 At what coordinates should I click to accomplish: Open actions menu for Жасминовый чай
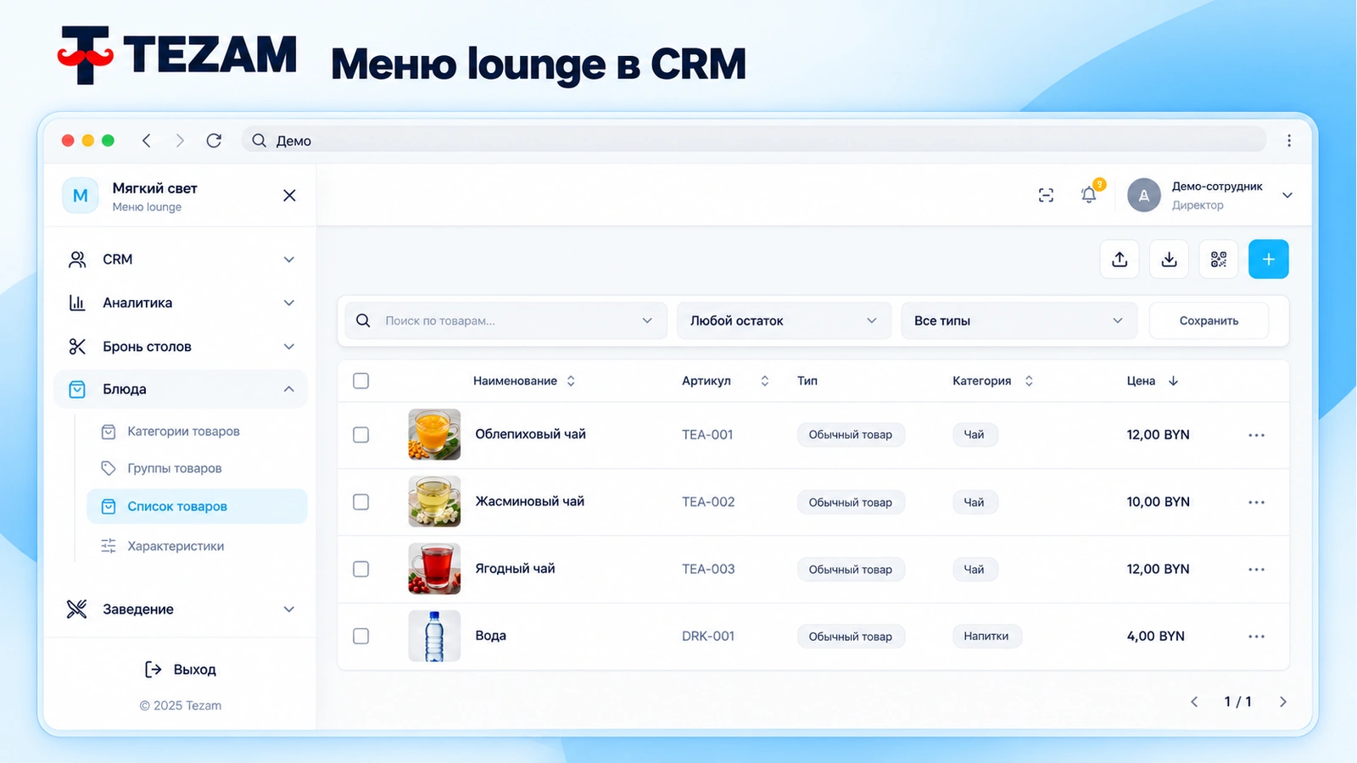click(x=1256, y=502)
